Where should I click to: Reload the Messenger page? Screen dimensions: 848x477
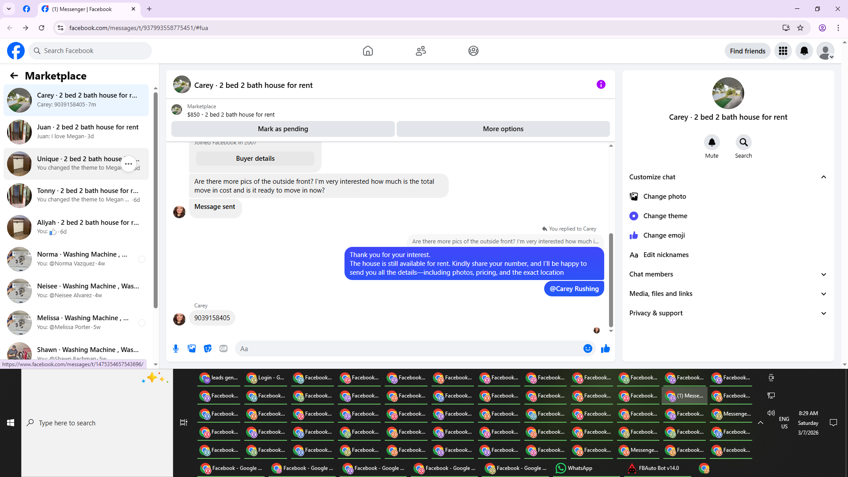[42, 28]
